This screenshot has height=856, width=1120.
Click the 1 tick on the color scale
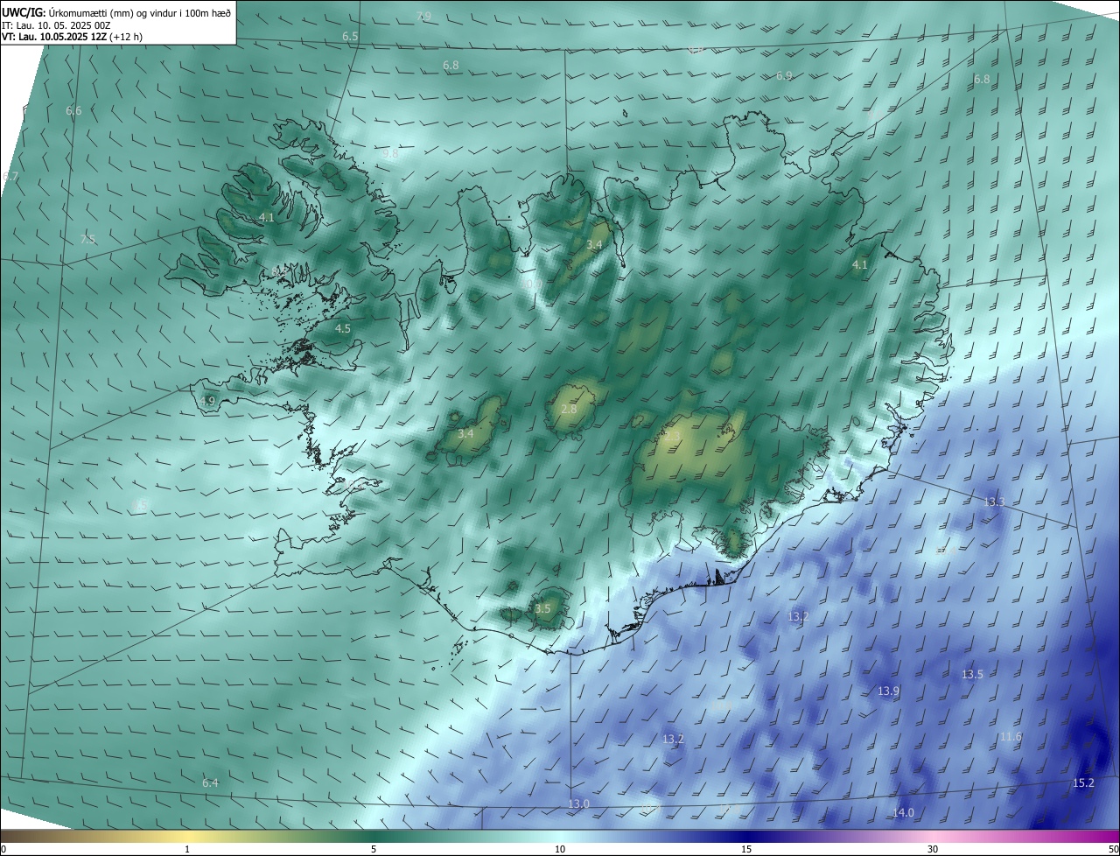(188, 849)
